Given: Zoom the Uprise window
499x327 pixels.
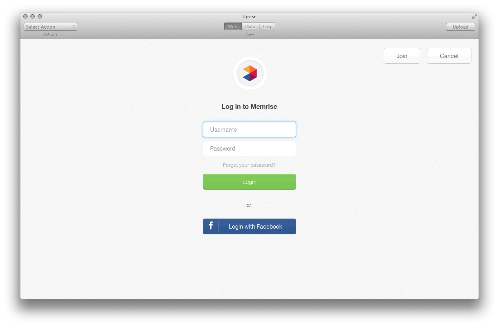Looking at the screenshot, I should pyautogui.click(x=40, y=16).
